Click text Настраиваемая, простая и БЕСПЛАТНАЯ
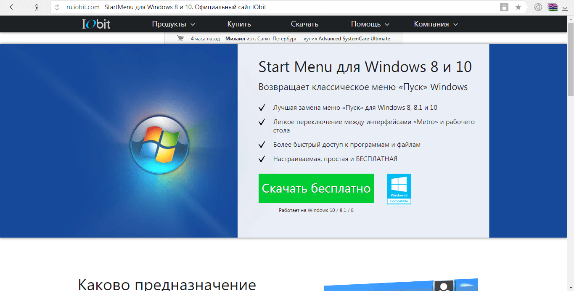The image size is (574, 291). click(335, 159)
